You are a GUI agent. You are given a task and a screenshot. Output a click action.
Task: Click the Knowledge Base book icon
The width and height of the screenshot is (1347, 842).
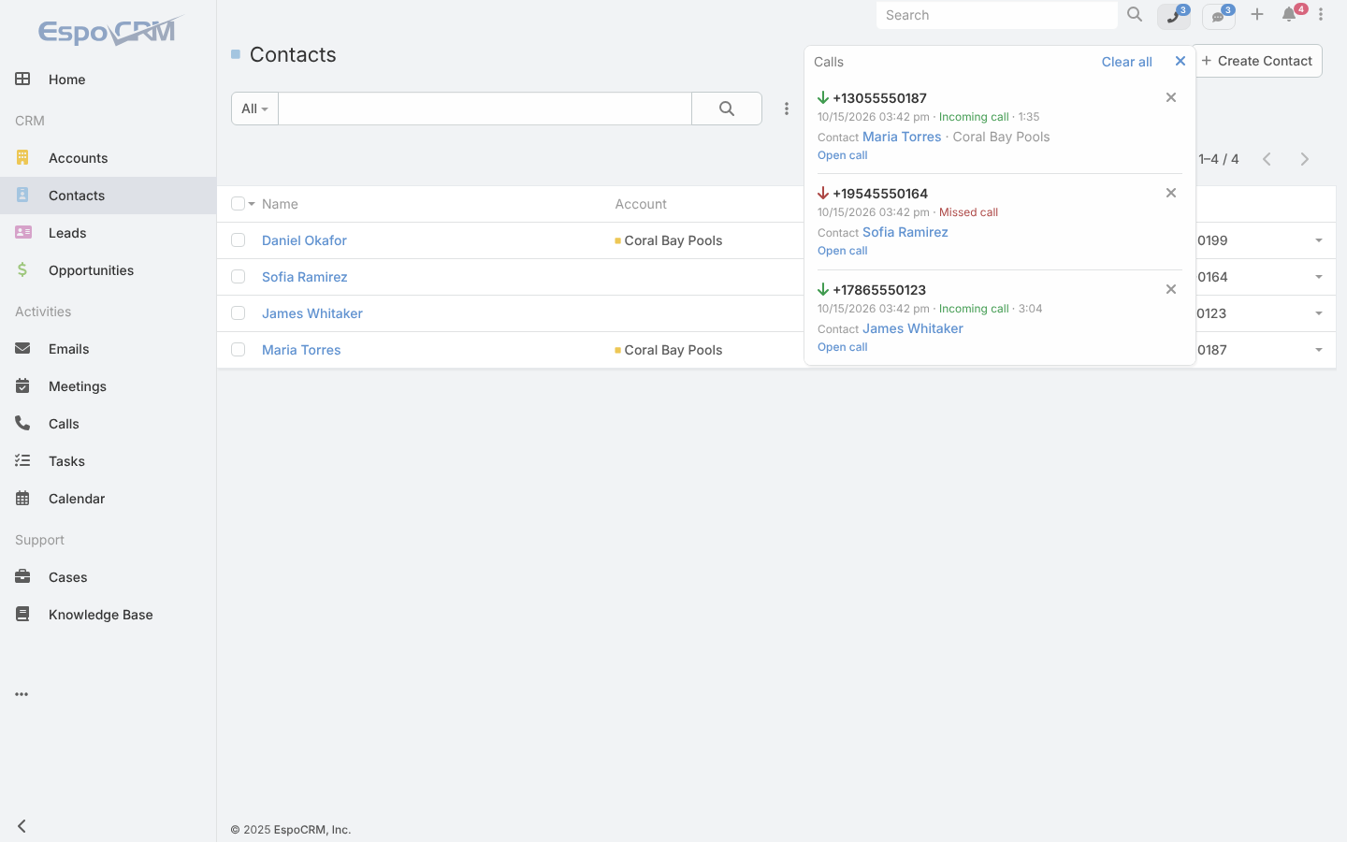[22, 615]
